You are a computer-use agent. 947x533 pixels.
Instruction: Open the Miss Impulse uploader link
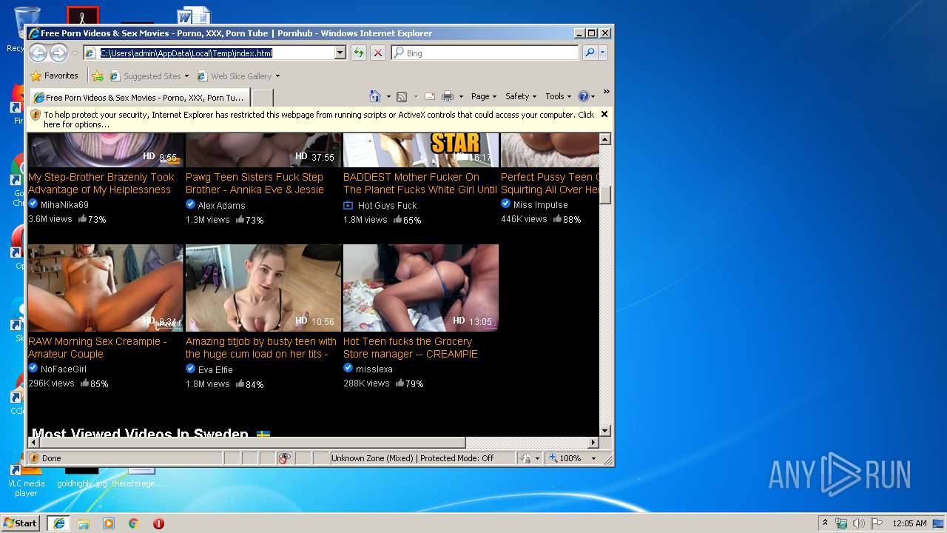coord(541,205)
